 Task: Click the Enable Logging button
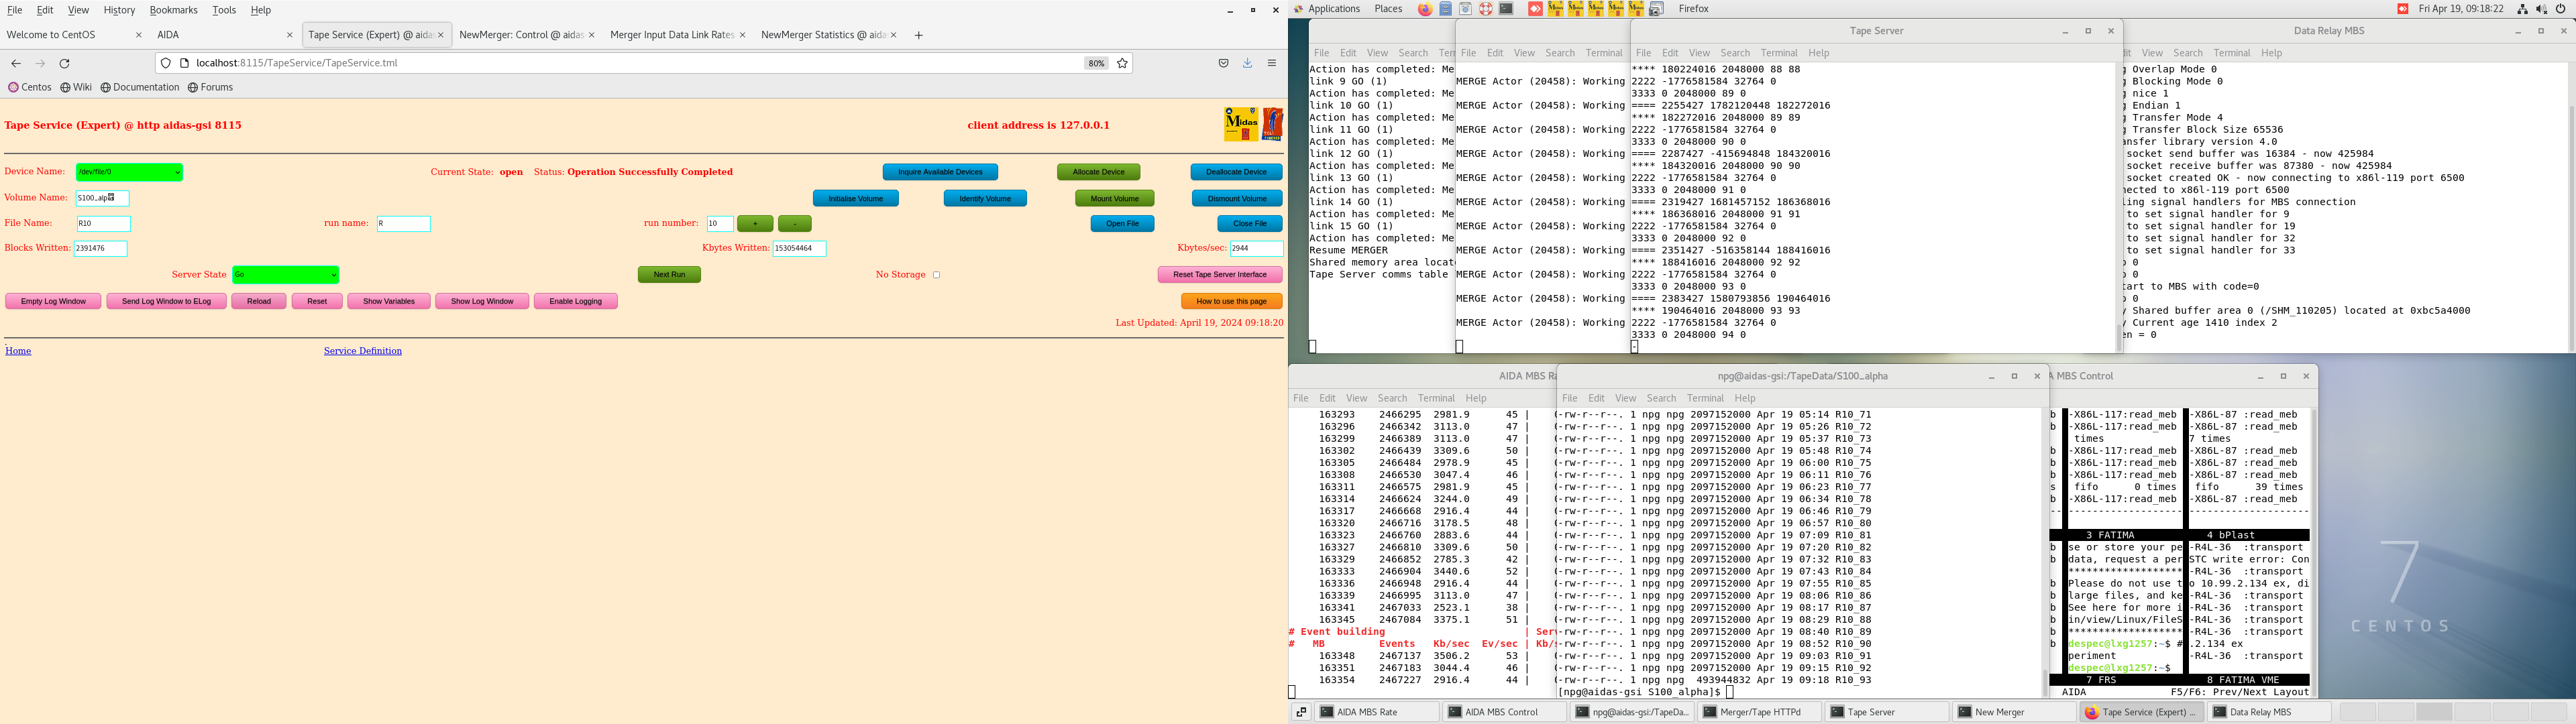pyautogui.click(x=576, y=301)
